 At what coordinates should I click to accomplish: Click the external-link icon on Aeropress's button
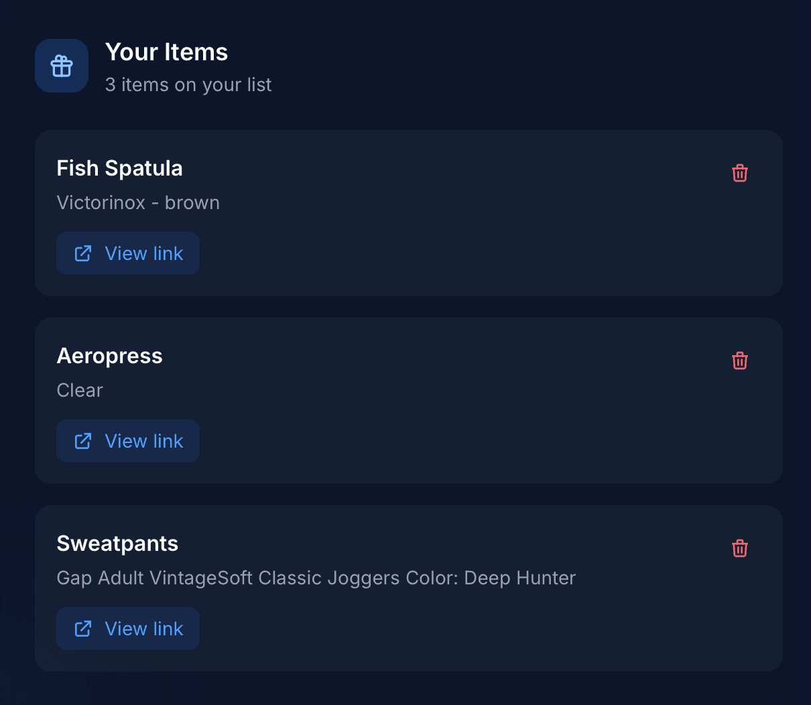pos(82,441)
